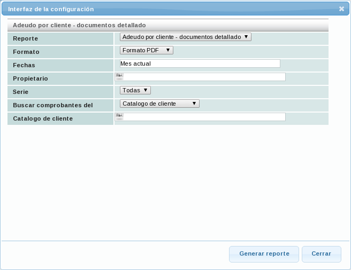351x270 pixels.
Task: Click the Generar reporte button
Action: tap(264, 254)
